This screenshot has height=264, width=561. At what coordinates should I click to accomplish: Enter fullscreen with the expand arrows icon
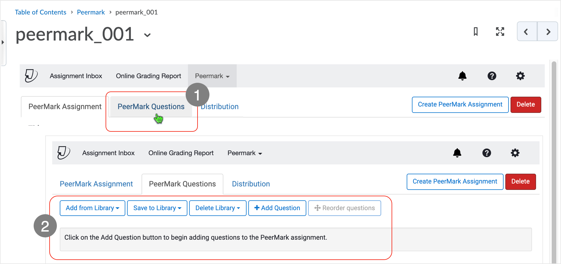click(500, 32)
